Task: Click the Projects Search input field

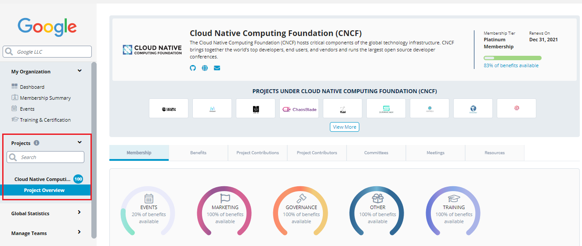Action: point(45,157)
